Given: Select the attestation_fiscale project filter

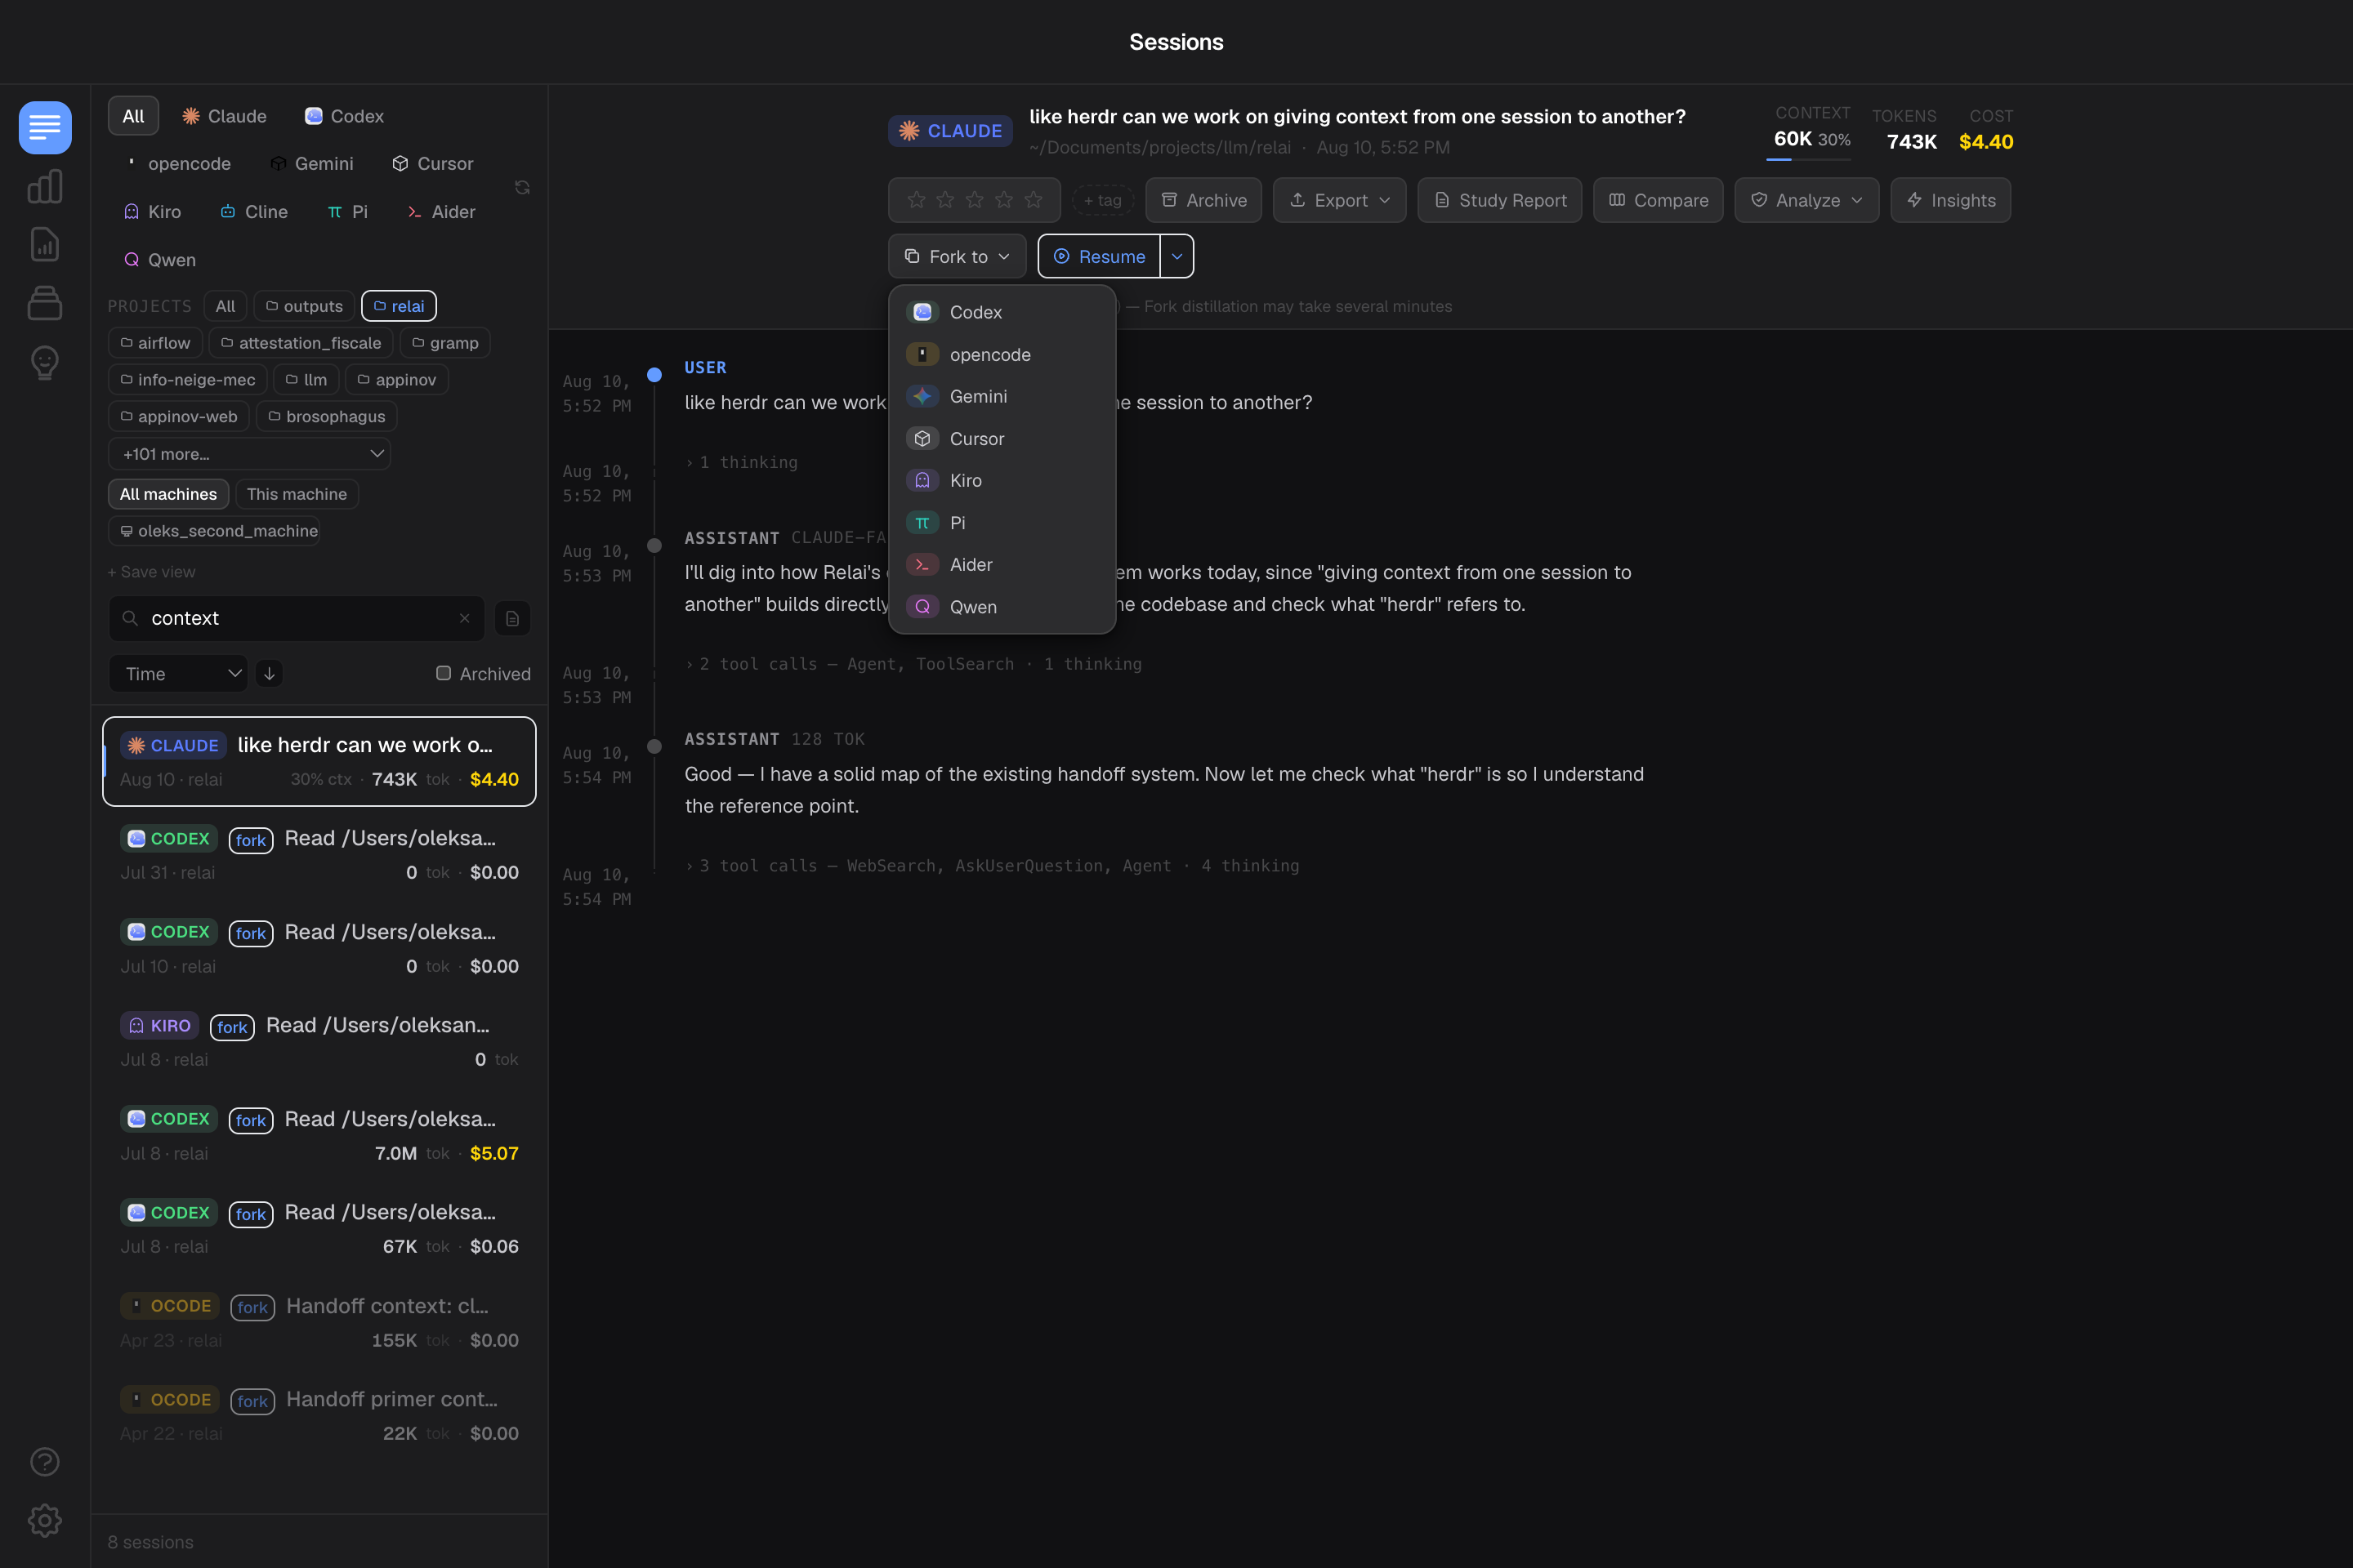Looking at the screenshot, I should (x=300, y=343).
